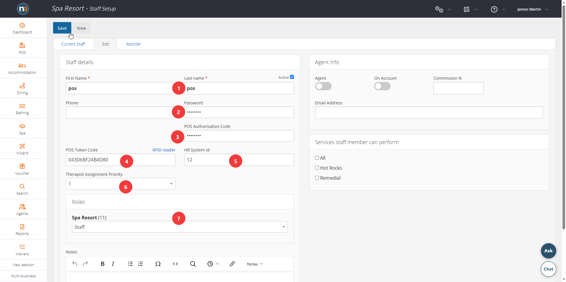Open the Chat button
Image resolution: width=566 pixels, height=282 pixels.
[x=548, y=269]
